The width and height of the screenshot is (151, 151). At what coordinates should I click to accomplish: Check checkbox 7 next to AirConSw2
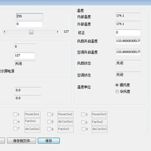tap(15, 128)
